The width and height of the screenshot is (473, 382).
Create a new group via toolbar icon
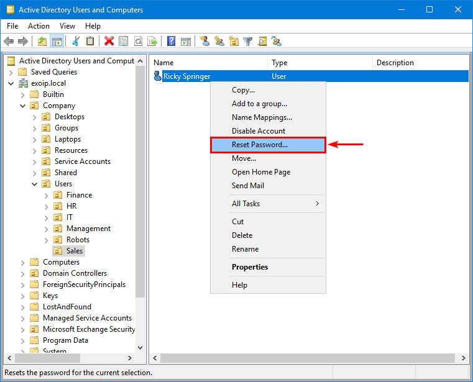219,41
